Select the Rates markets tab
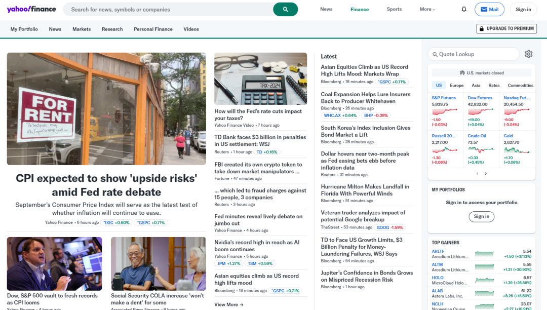The width and height of the screenshot is (547, 310). (x=494, y=86)
